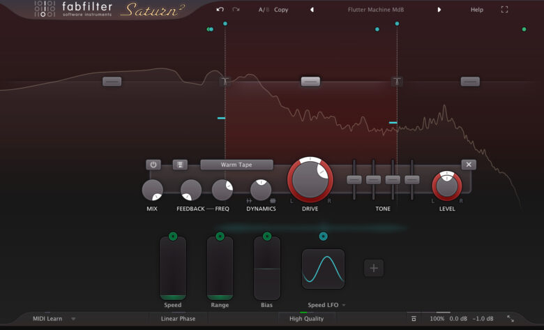This screenshot has width=544, height=330.
Task: Click the first TONE slider handle
Action: point(354,180)
